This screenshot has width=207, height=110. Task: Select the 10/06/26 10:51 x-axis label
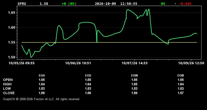[x=78, y=63]
